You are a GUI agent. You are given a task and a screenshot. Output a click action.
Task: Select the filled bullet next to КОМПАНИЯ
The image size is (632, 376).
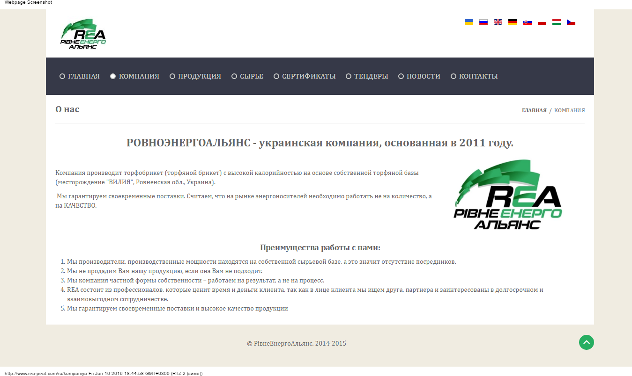point(113,76)
